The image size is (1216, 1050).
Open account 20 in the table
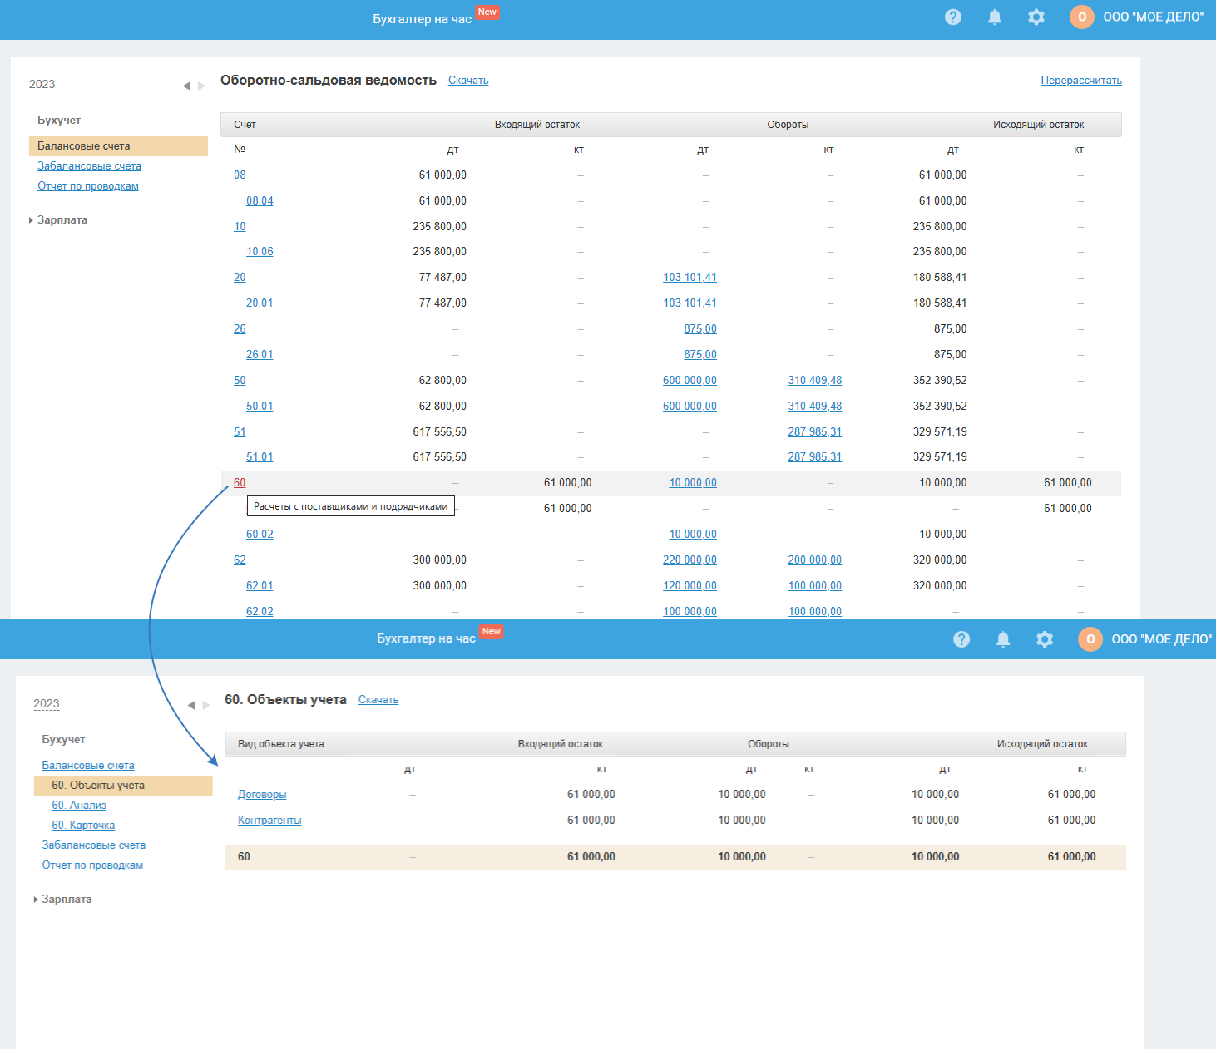[x=240, y=278]
